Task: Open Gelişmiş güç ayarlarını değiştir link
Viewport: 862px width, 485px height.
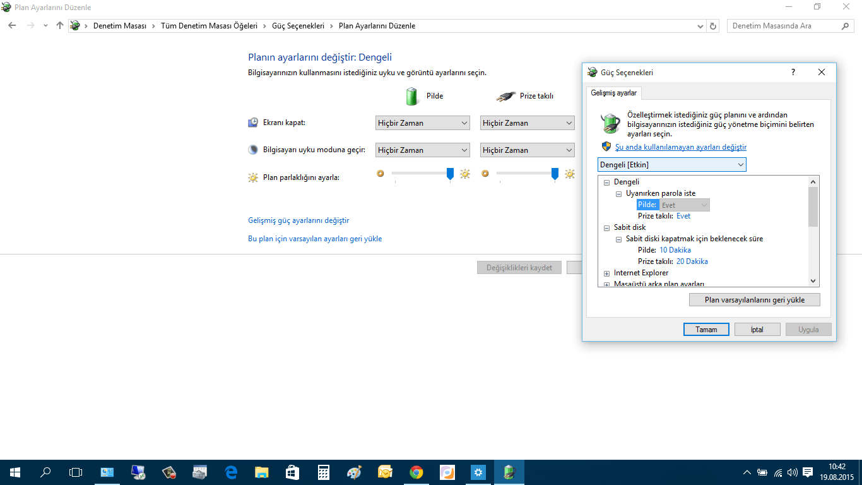Action: pyautogui.click(x=298, y=220)
